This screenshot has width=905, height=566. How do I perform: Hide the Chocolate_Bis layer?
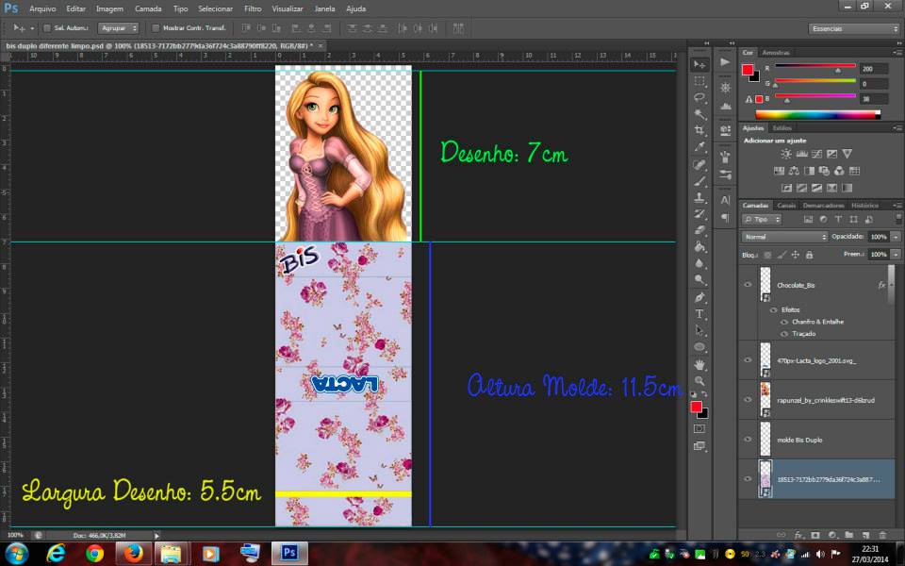point(748,285)
